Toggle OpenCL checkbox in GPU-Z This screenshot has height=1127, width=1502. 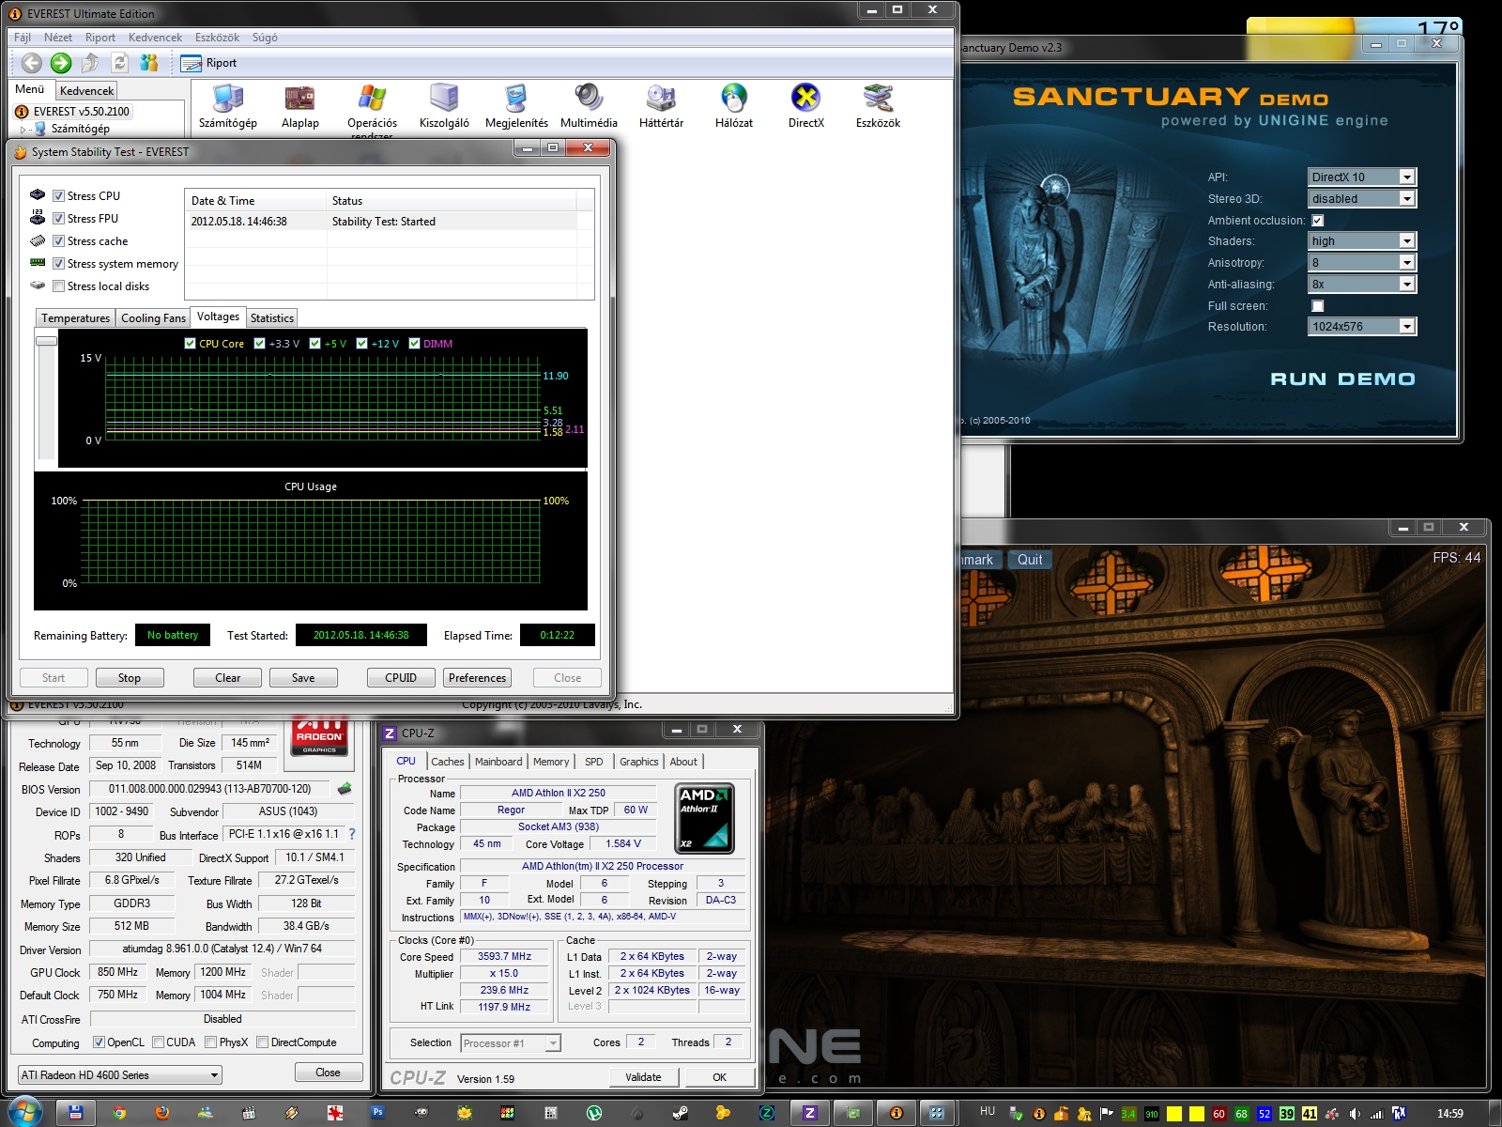(99, 1042)
